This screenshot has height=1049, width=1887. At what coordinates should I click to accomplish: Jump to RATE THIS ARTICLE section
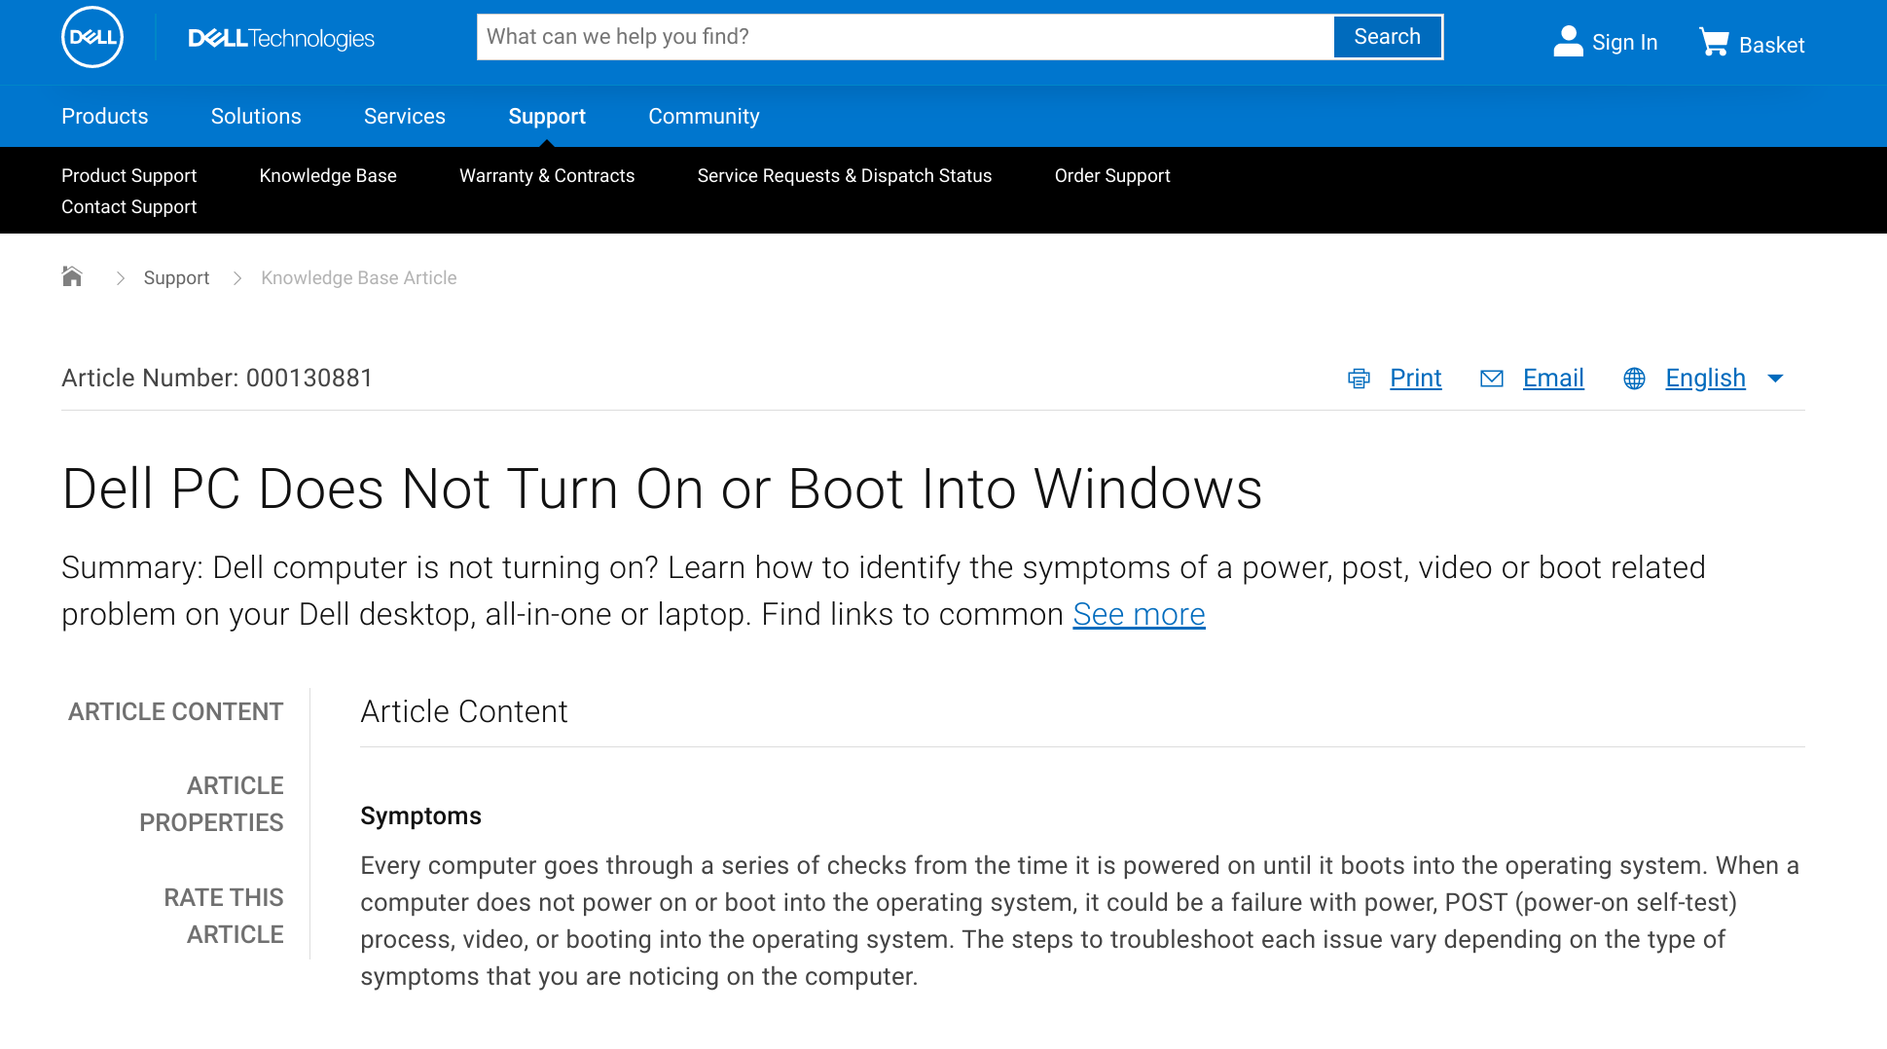(x=224, y=916)
